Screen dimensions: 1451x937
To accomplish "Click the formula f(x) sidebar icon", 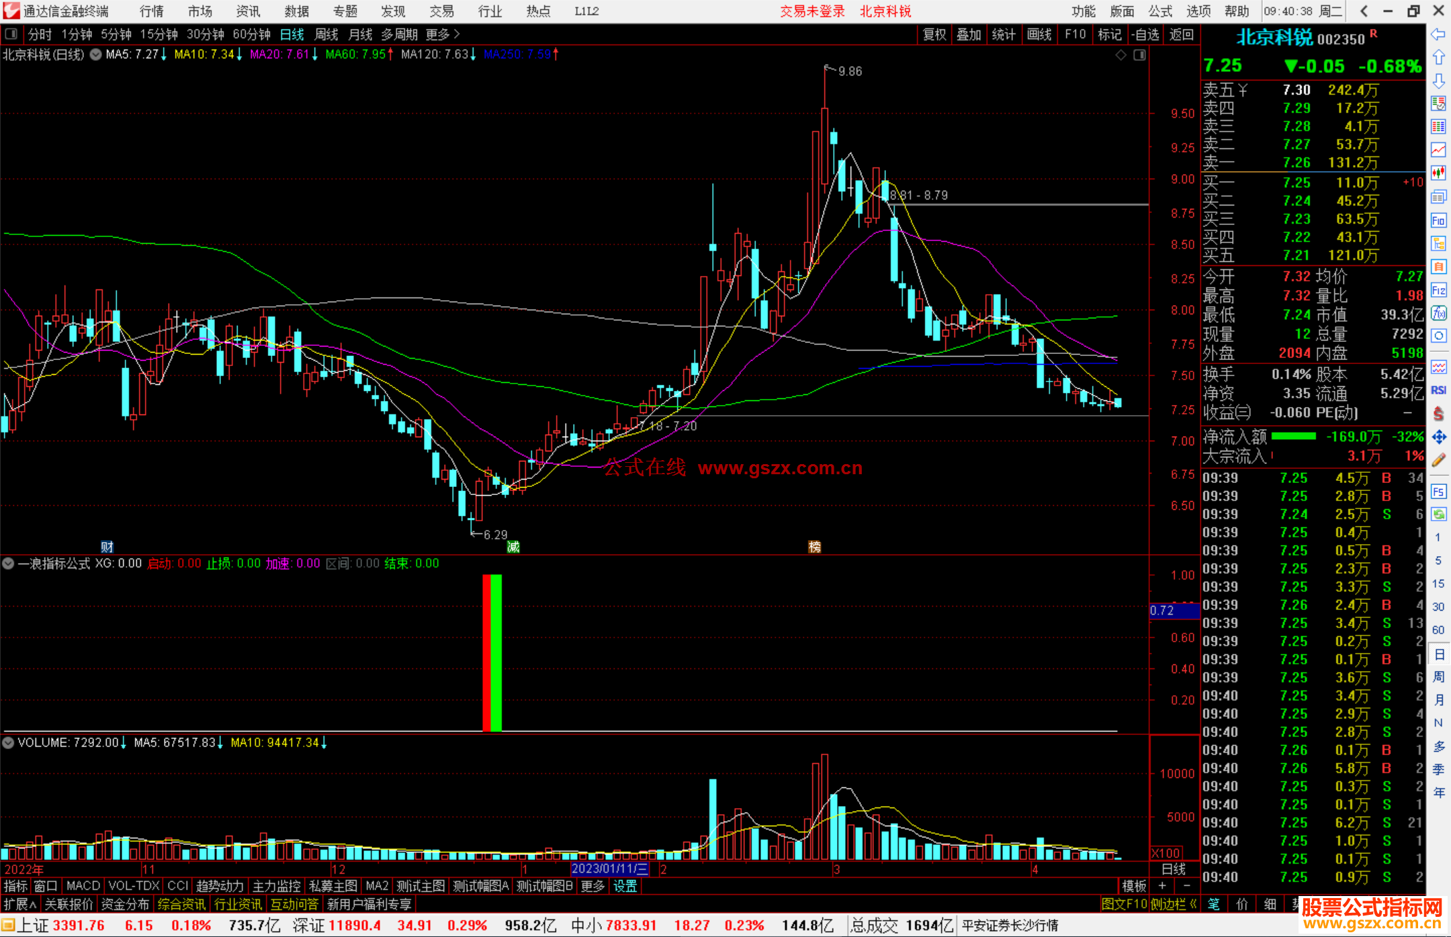I will coord(1438,313).
